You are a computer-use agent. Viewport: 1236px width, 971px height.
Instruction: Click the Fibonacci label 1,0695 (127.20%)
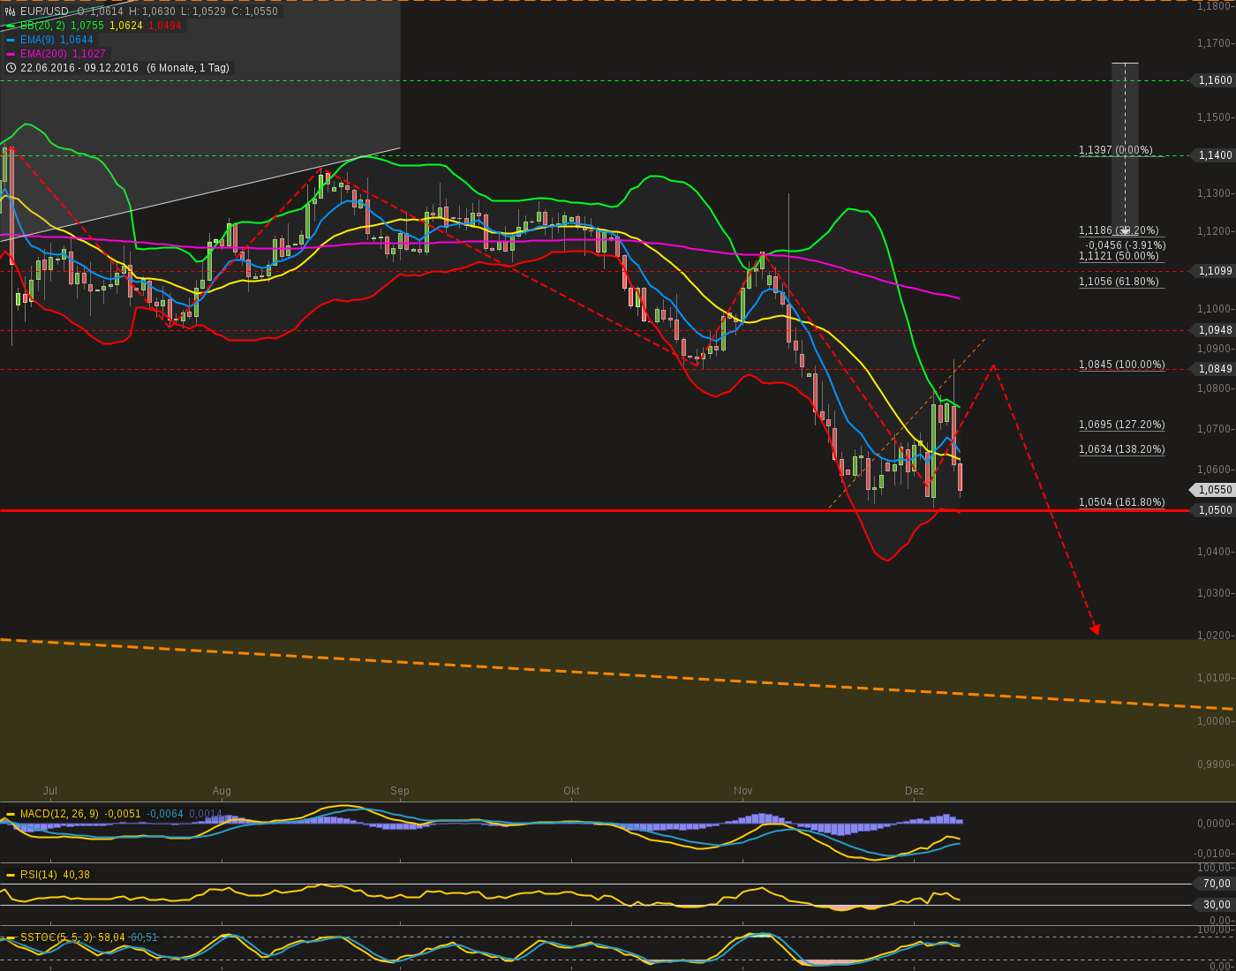coord(1122,425)
